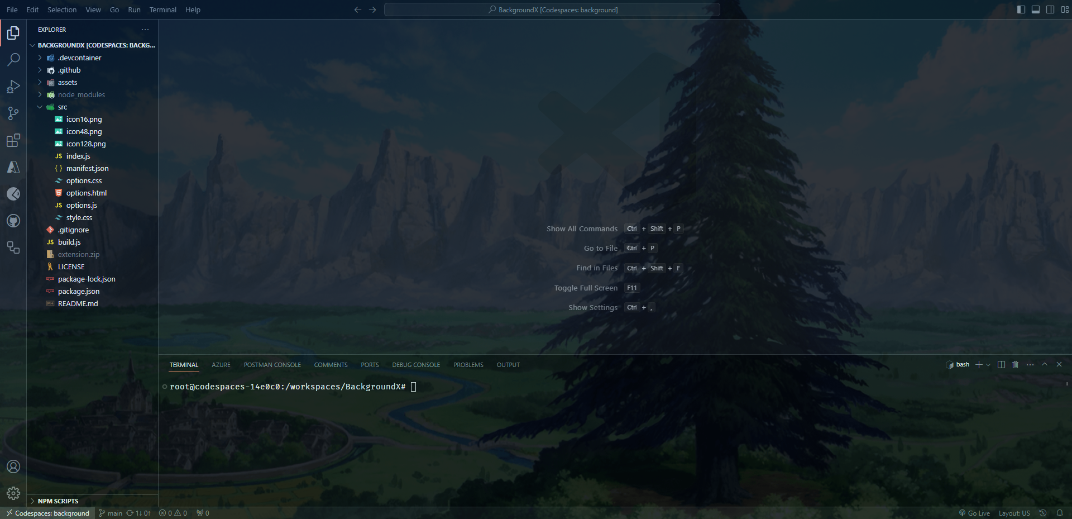
Task: Open the Remote Explorer icon
Action: pos(13,247)
